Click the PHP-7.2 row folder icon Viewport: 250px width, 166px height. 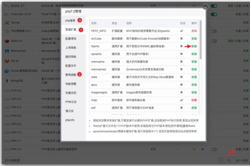pyautogui.click(x=194, y=149)
